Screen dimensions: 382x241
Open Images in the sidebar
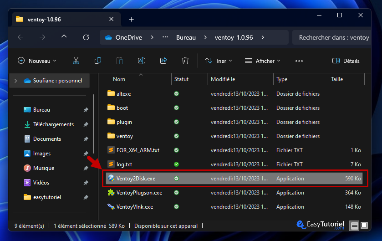click(41, 154)
